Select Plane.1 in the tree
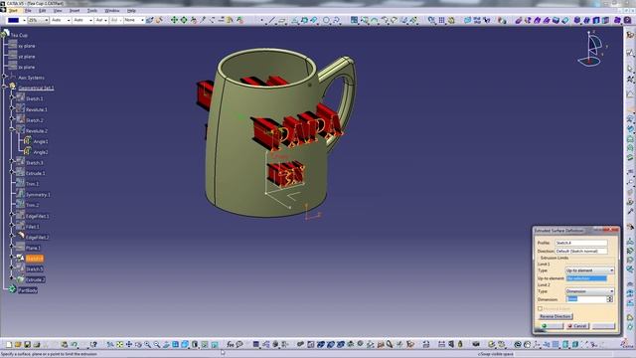Image resolution: width=636 pixels, height=358 pixels. point(33,248)
